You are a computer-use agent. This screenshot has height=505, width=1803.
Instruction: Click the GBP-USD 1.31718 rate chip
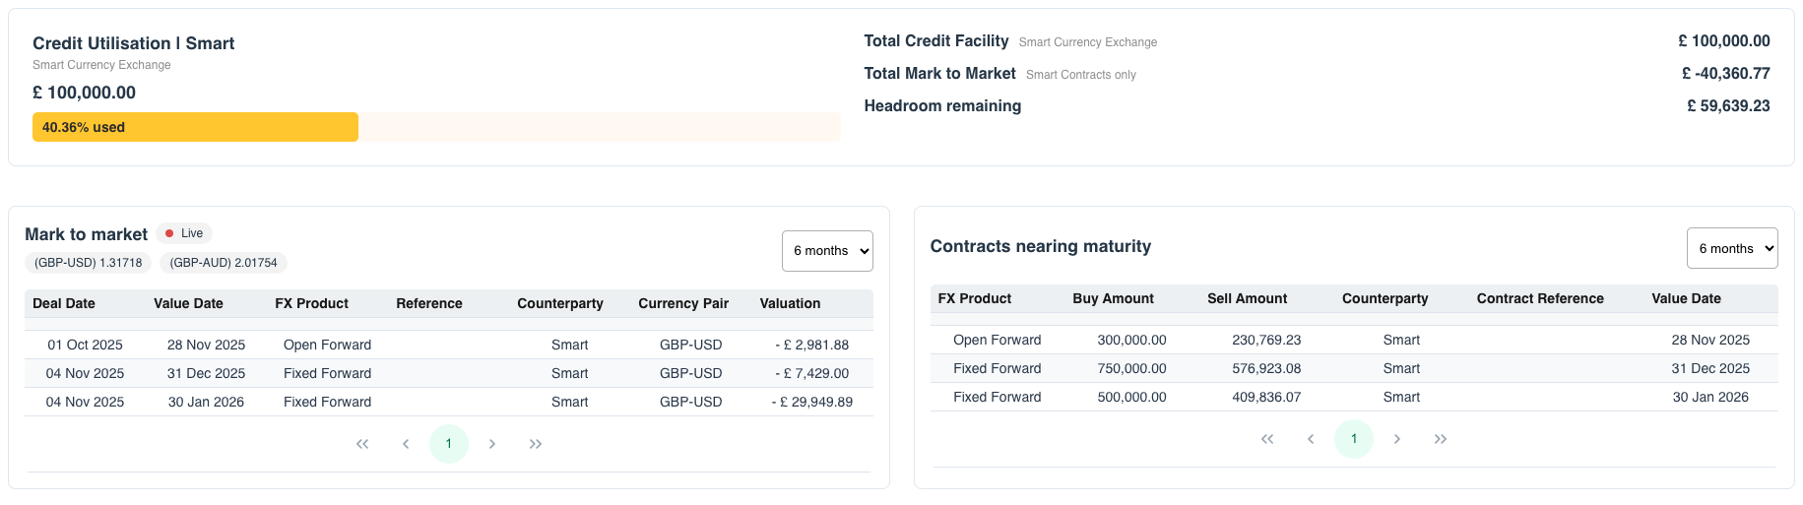point(88,263)
